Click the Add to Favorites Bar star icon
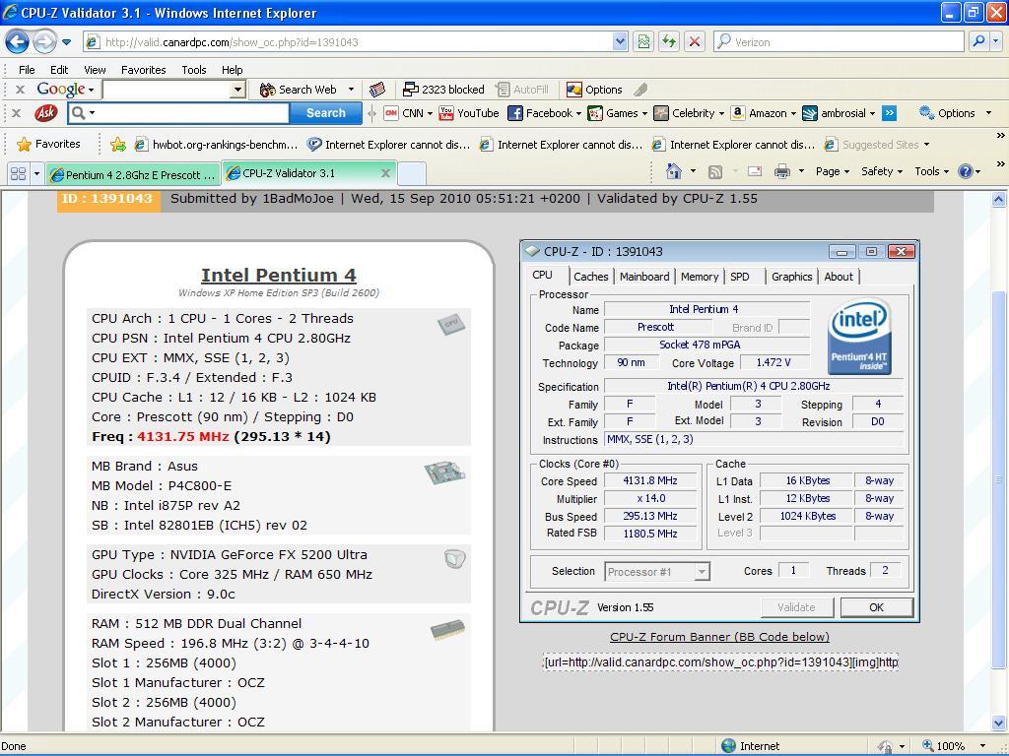Image resolution: width=1009 pixels, height=756 pixels. 118,145
